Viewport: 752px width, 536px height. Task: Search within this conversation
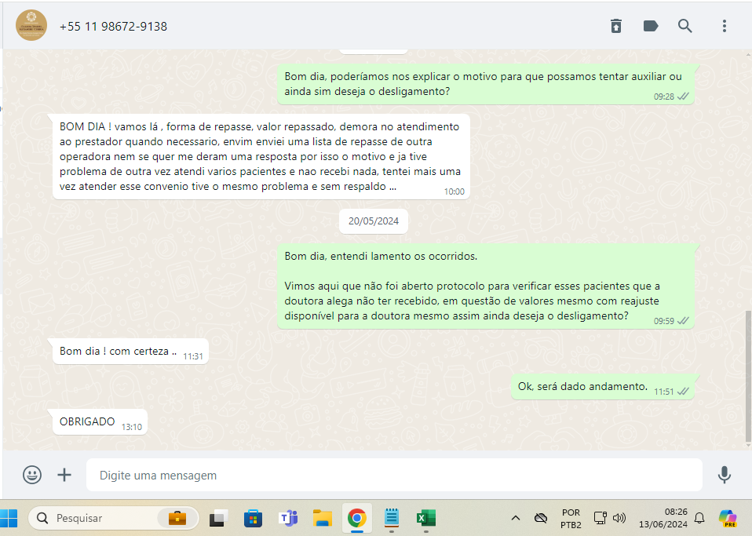click(684, 26)
